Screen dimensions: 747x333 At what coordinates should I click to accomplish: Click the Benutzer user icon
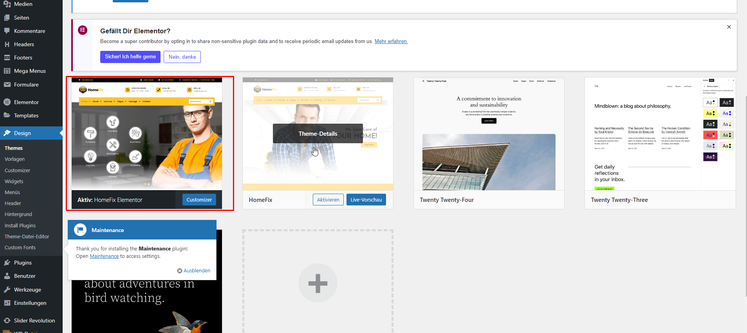(7, 276)
